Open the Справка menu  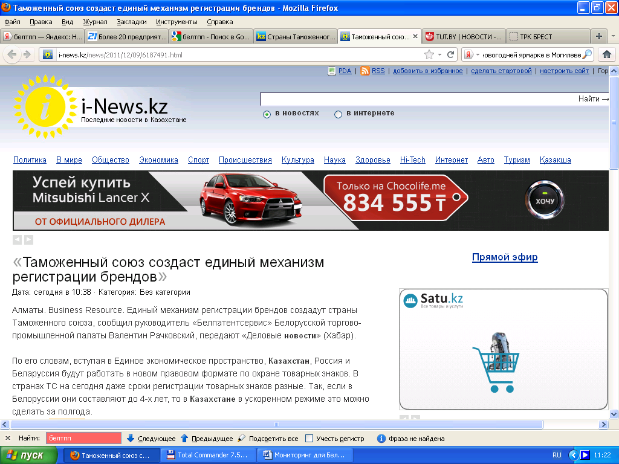coord(220,22)
